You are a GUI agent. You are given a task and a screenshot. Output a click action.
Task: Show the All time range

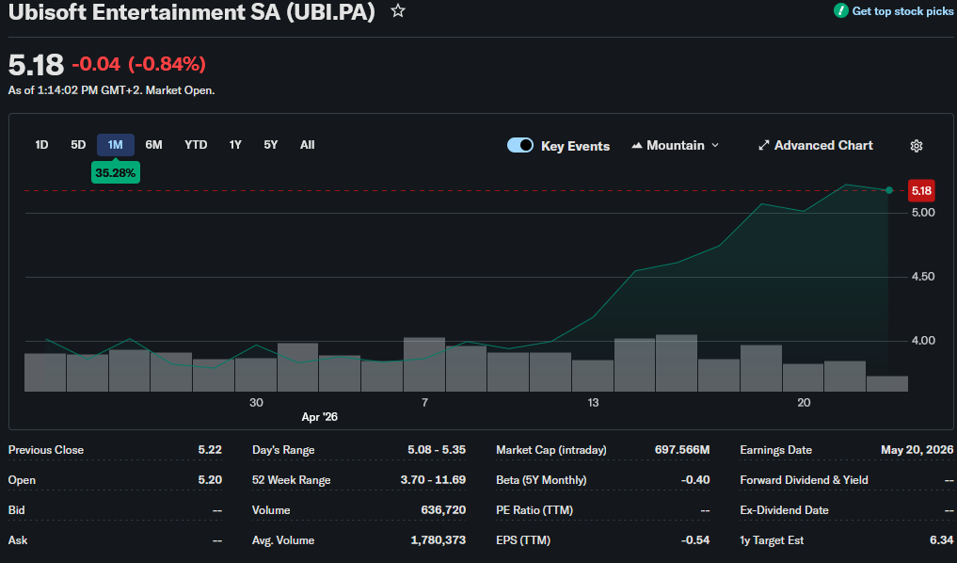pos(307,145)
